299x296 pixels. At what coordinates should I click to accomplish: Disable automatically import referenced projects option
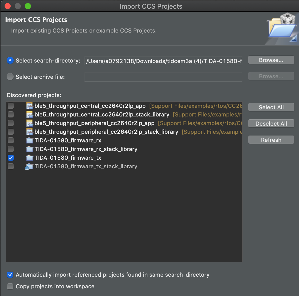click(10, 275)
